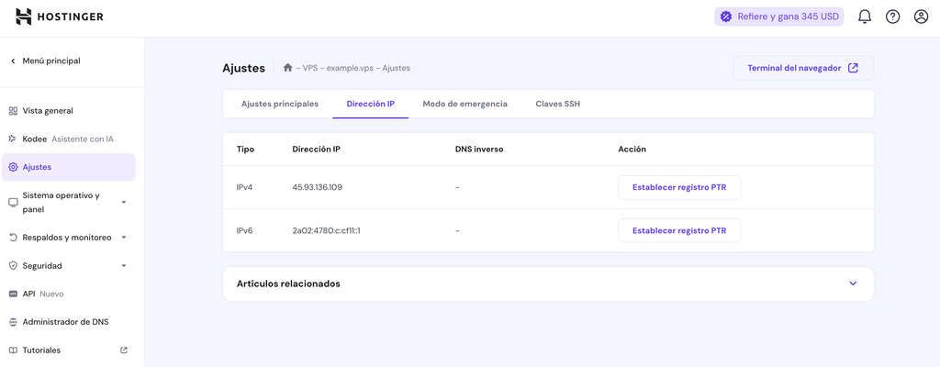Switch to the Ajustes principales tab
The height and width of the screenshot is (367, 940).
coord(280,104)
